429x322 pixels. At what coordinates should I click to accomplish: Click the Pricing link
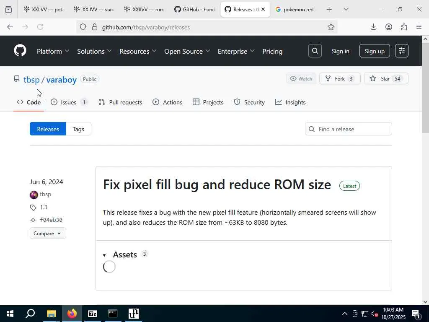[x=272, y=51]
